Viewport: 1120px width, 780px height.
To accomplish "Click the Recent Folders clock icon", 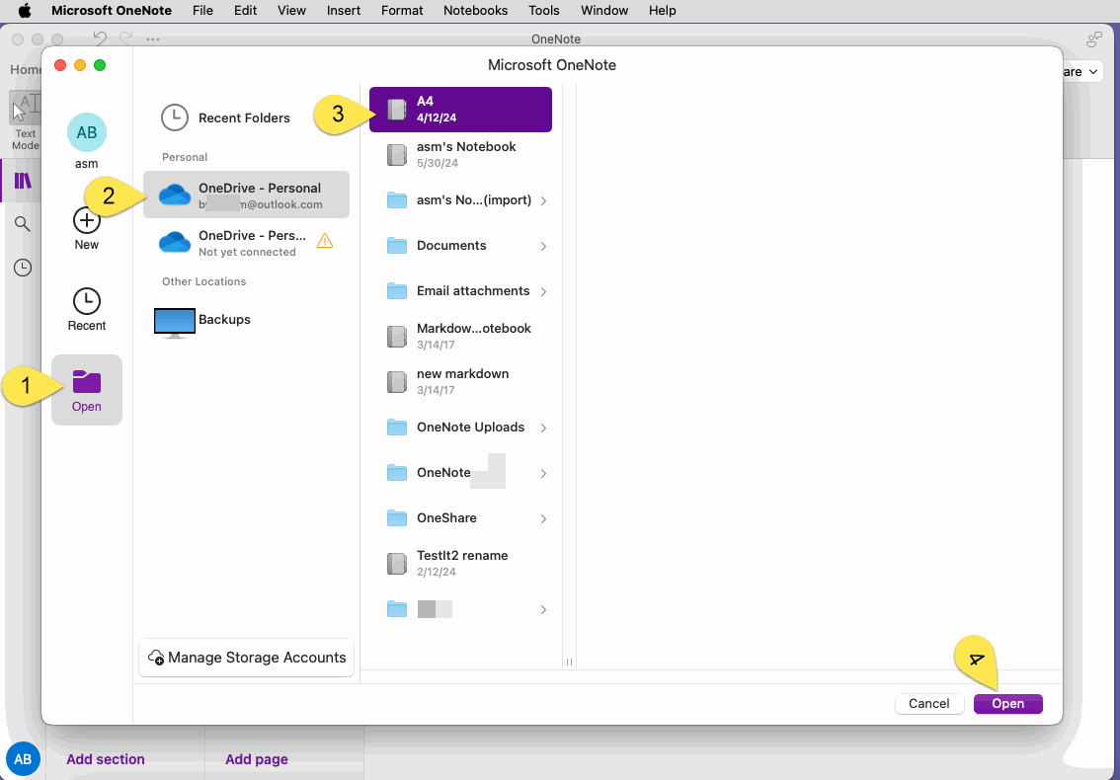I will (175, 117).
